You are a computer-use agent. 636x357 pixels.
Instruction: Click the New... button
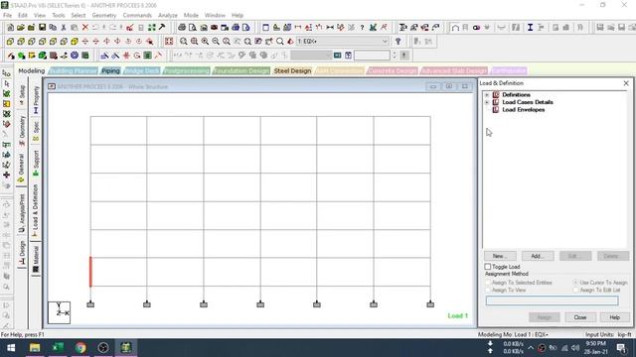[500, 256]
